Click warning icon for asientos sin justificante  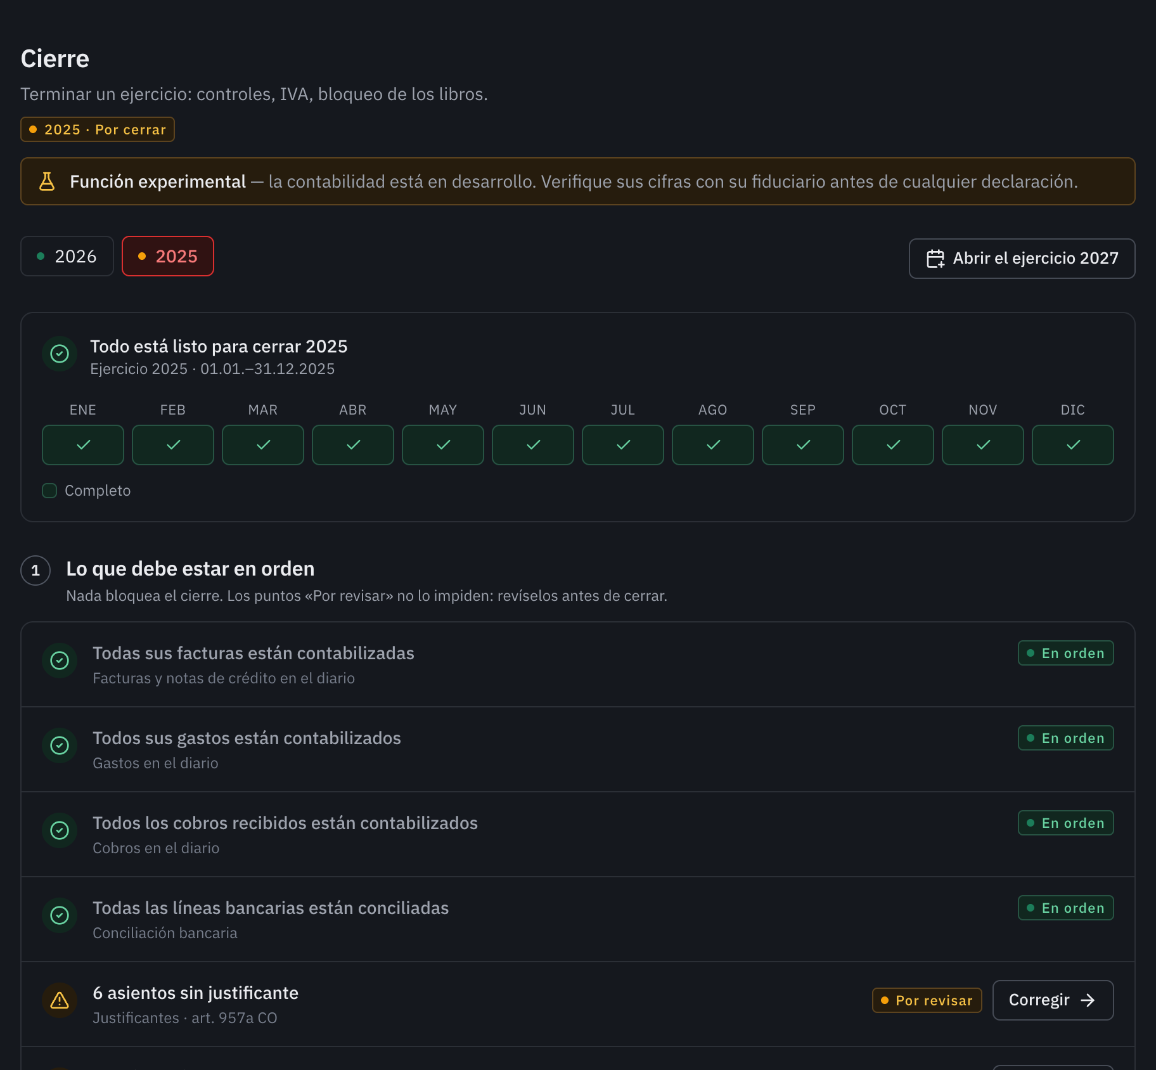pyautogui.click(x=60, y=1000)
